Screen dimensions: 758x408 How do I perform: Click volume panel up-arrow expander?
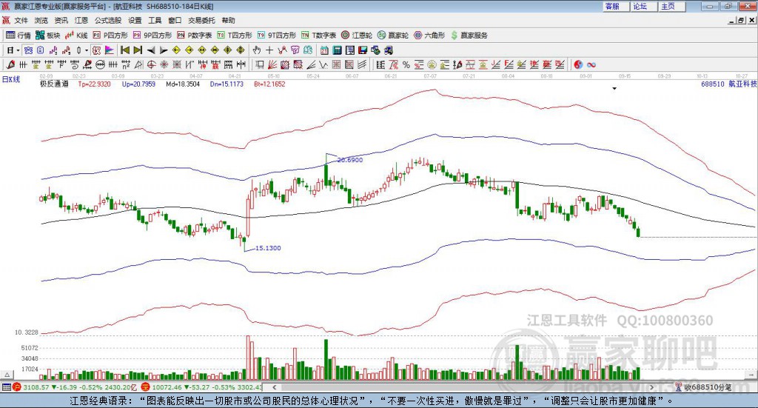pyautogui.click(x=7, y=375)
